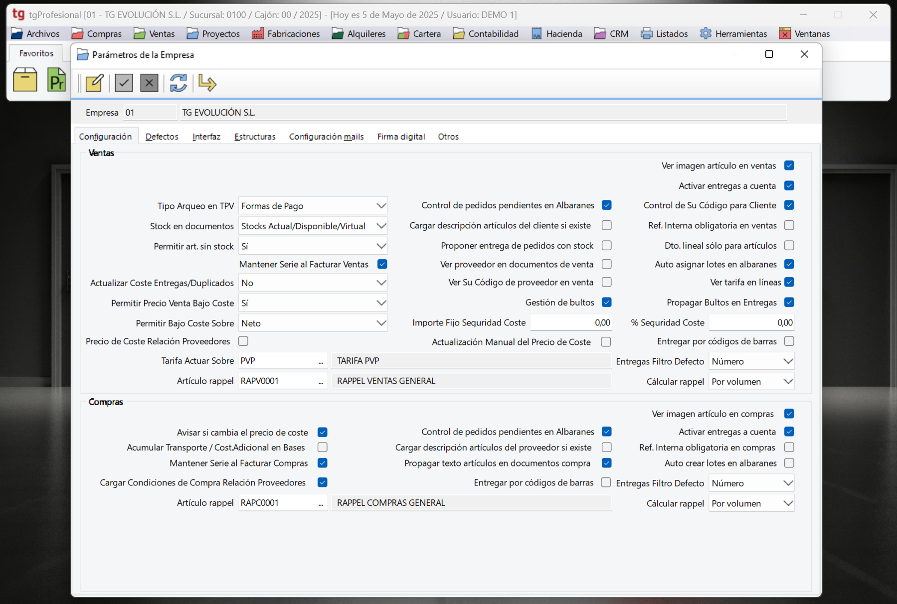Image resolution: width=897 pixels, height=604 pixels.
Task: Expand the Permitir art. sin stock dropdown
Action: tap(381, 246)
